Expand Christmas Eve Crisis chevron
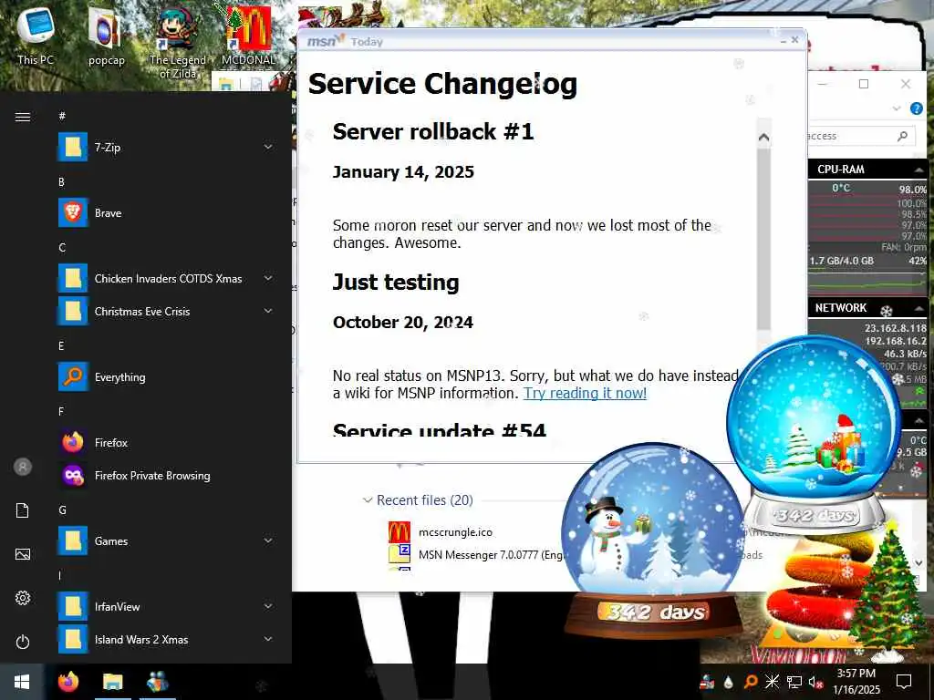This screenshot has width=934, height=700. 269,311
